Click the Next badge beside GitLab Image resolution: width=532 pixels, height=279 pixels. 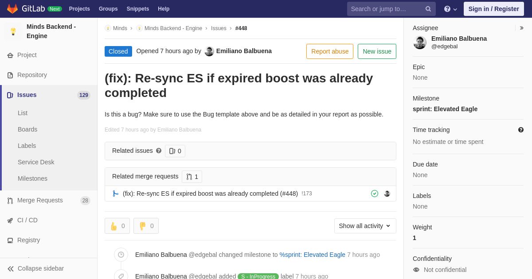point(55,9)
